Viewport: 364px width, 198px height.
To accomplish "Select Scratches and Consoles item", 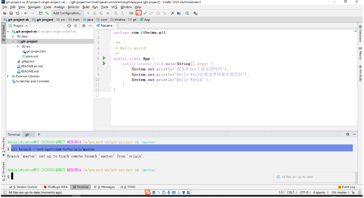I will click(30, 82).
